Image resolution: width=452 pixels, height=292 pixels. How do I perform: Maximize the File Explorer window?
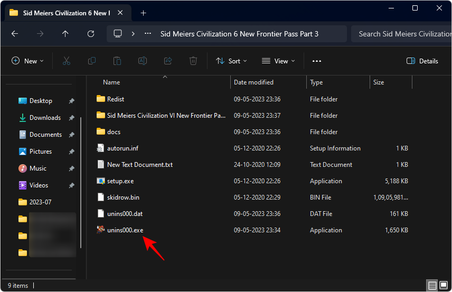click(x=415, y=8)
